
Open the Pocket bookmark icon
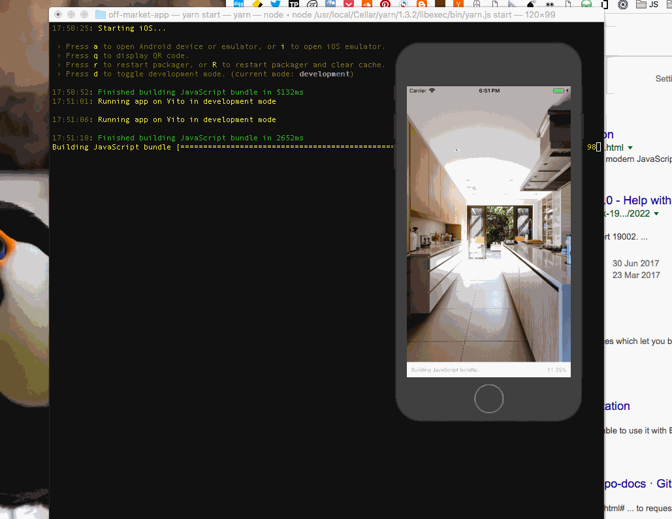tap(349, 5)
